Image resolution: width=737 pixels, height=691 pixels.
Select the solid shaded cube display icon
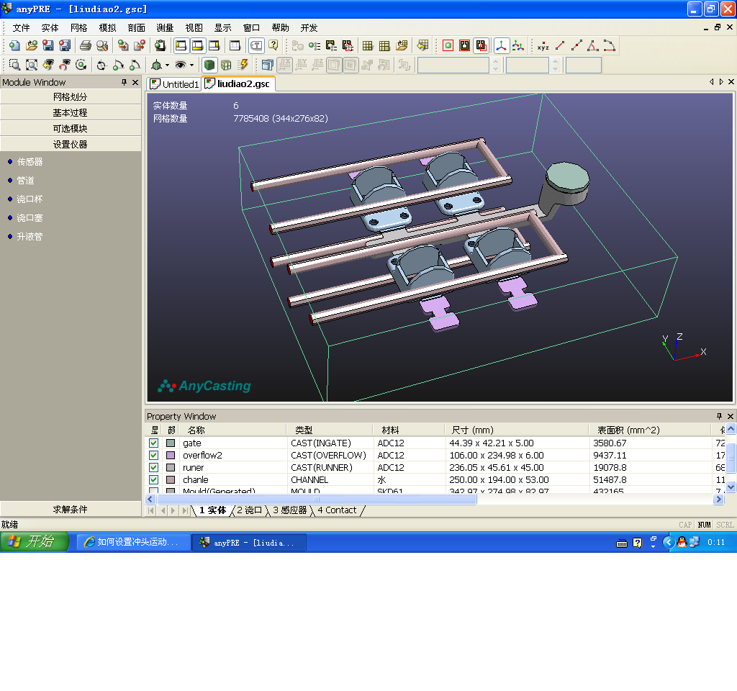tap(209, 65)
